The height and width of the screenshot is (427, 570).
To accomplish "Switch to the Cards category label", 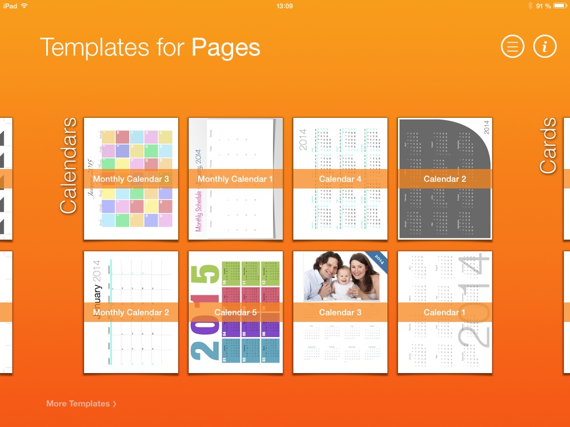I will click(548, 145).
